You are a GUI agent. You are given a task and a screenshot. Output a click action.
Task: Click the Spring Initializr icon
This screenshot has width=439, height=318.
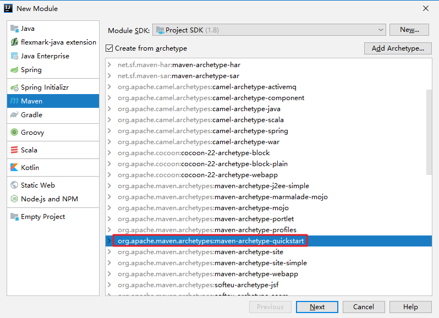click(x=14, y=87)
